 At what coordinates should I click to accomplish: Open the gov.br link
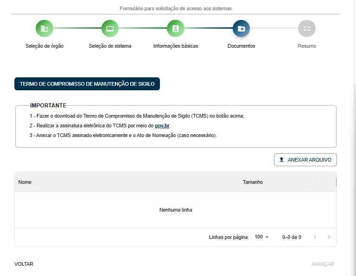[x=162, y=125]
